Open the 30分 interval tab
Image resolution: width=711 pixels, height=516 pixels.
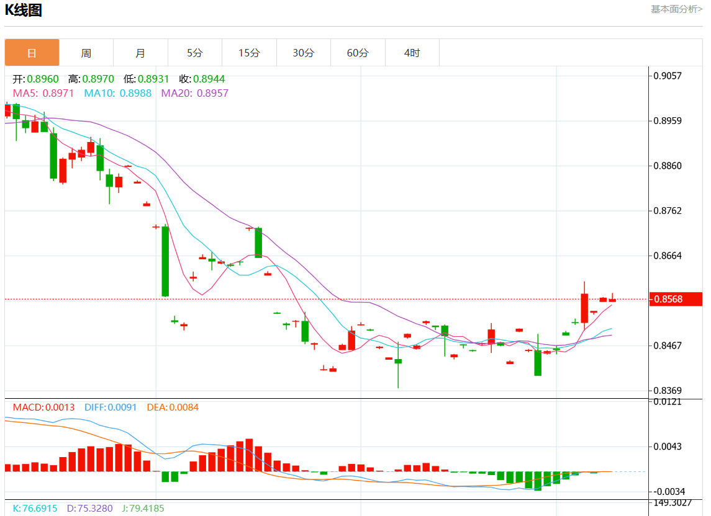304,53
